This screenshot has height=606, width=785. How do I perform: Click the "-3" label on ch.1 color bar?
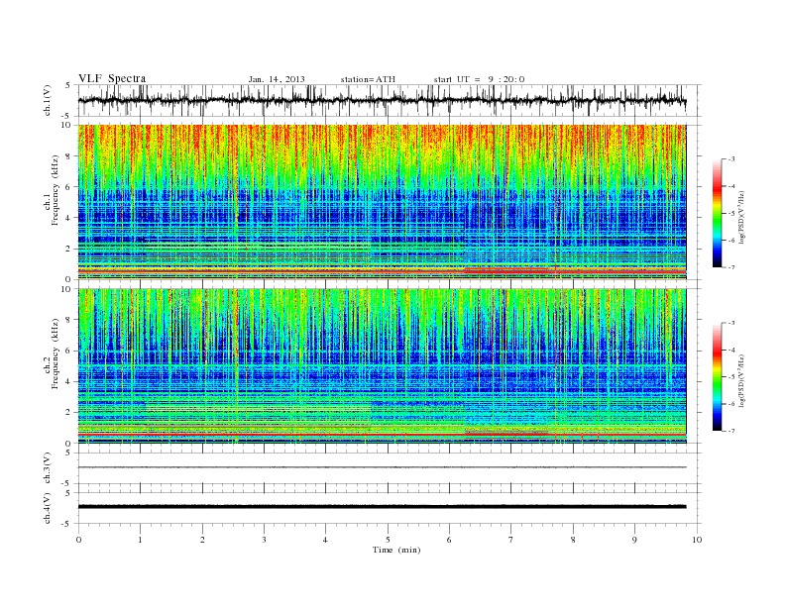pos(730,159)
